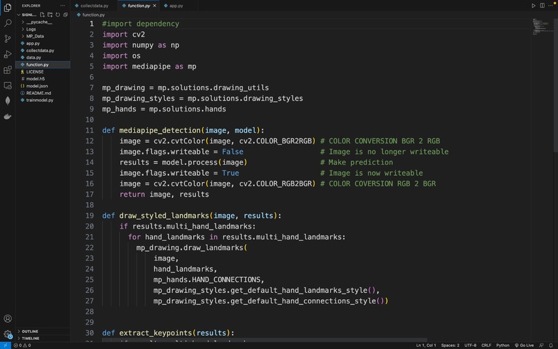
Task: Open the Extensions view
Action: click(x=8, y=70)
